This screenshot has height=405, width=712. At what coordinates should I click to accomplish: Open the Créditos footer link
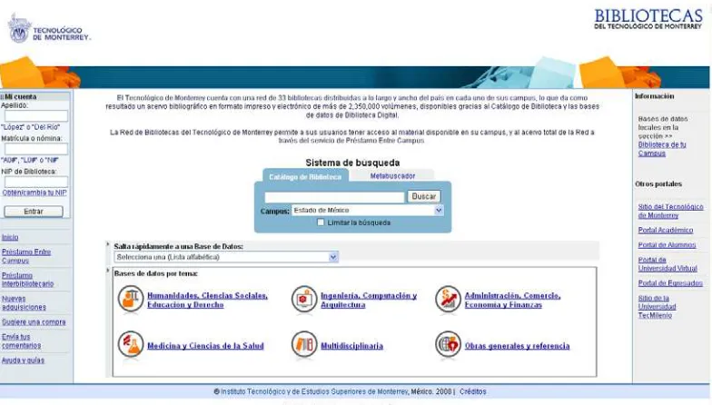[472, 391]
